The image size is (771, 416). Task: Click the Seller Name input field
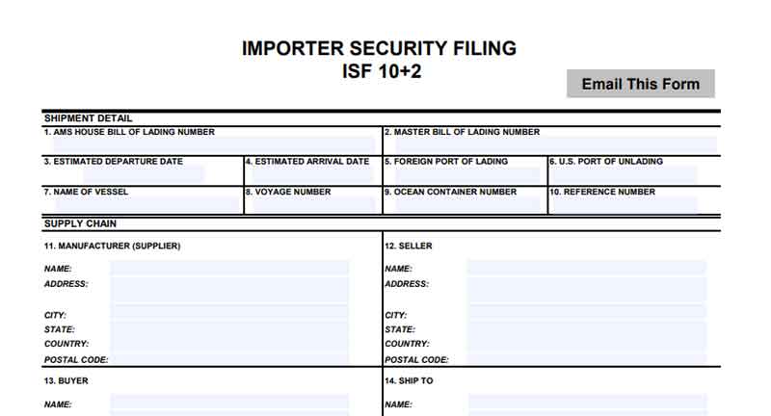586,268
